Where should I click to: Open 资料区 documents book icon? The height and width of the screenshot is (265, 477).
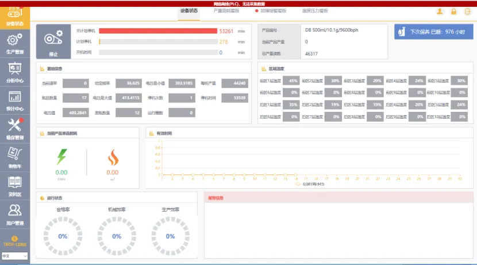coord(15,185)
